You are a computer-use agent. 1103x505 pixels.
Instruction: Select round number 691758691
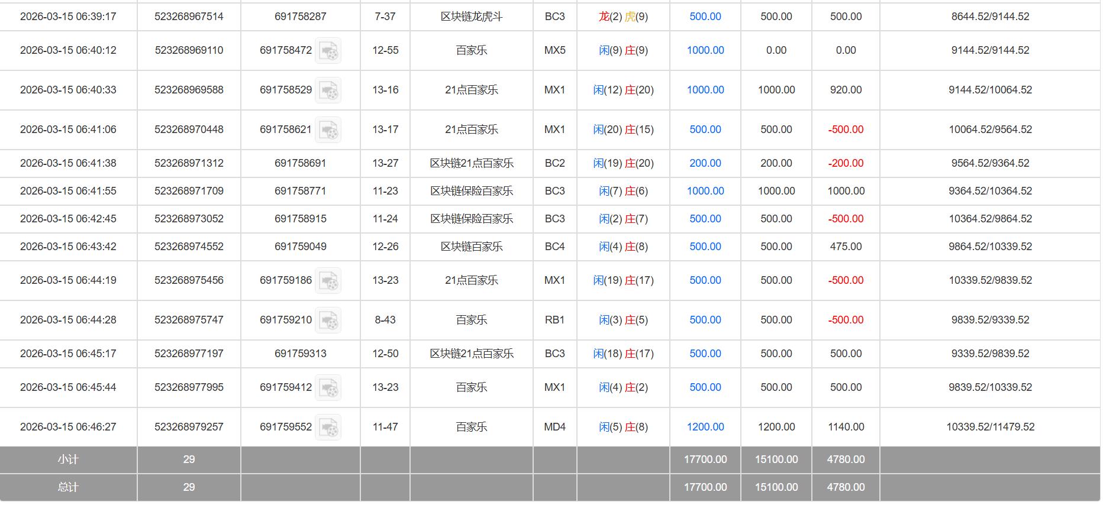[300, 163]
